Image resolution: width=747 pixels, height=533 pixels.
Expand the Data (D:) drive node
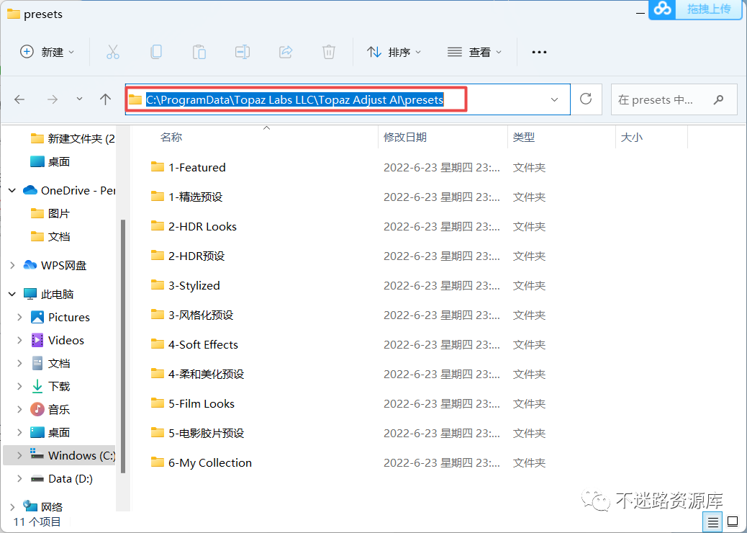[19, 478]
